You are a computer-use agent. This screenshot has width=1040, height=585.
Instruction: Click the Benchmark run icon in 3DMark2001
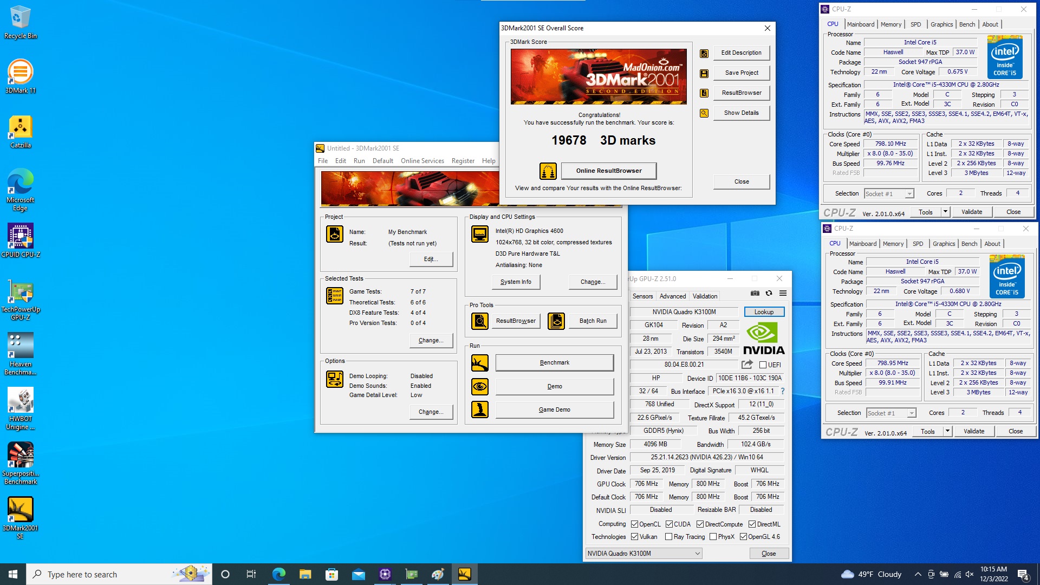click(x=480, y=363)
